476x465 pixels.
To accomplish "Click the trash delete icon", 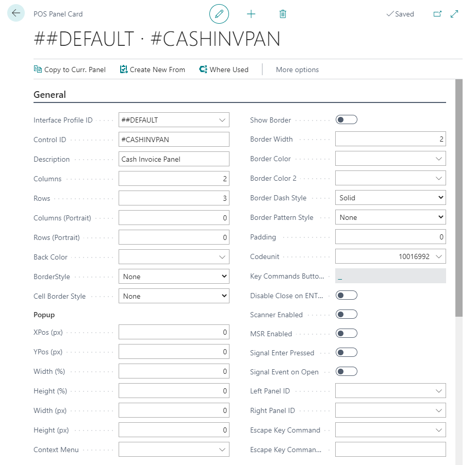I will click(283, 14).
